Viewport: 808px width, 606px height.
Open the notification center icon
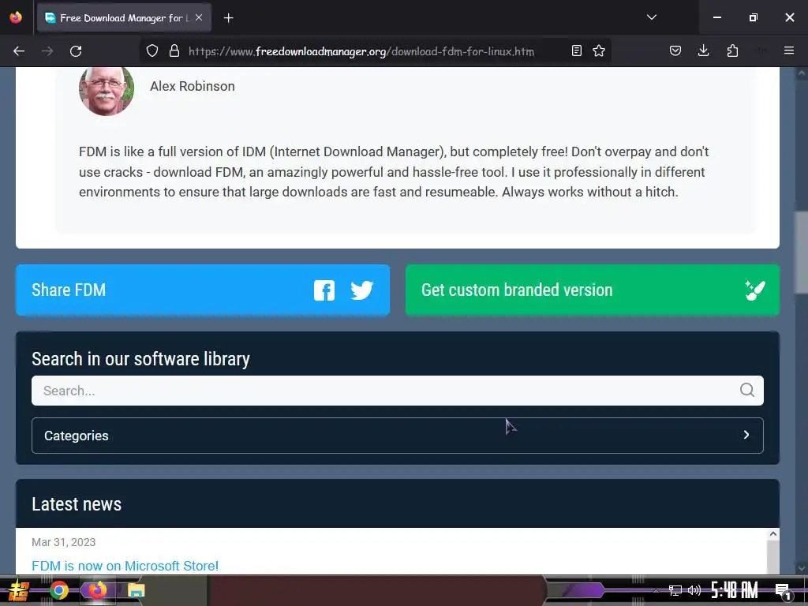pyautogui.click(x=784, y=590)
